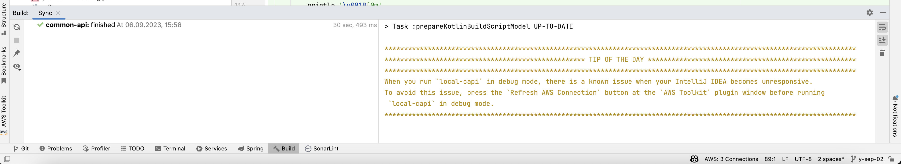Open the Spring tool window
901x164 pixels.
(251, 149)
